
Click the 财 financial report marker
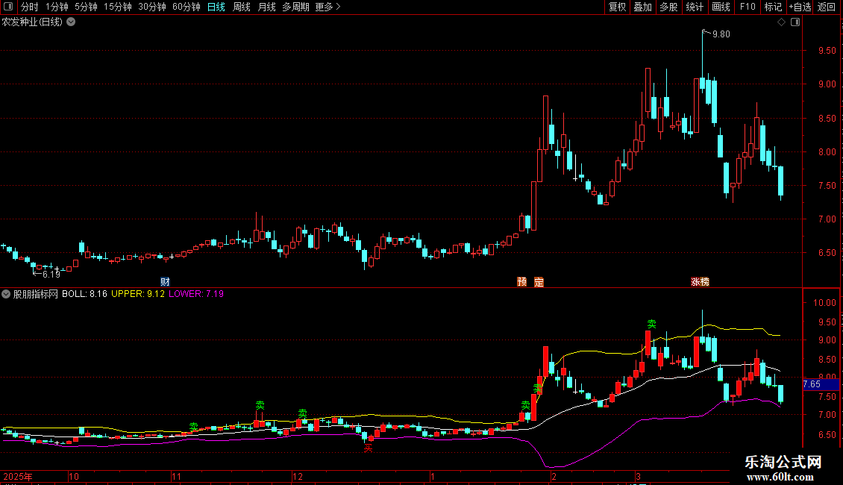coord(165,282)
